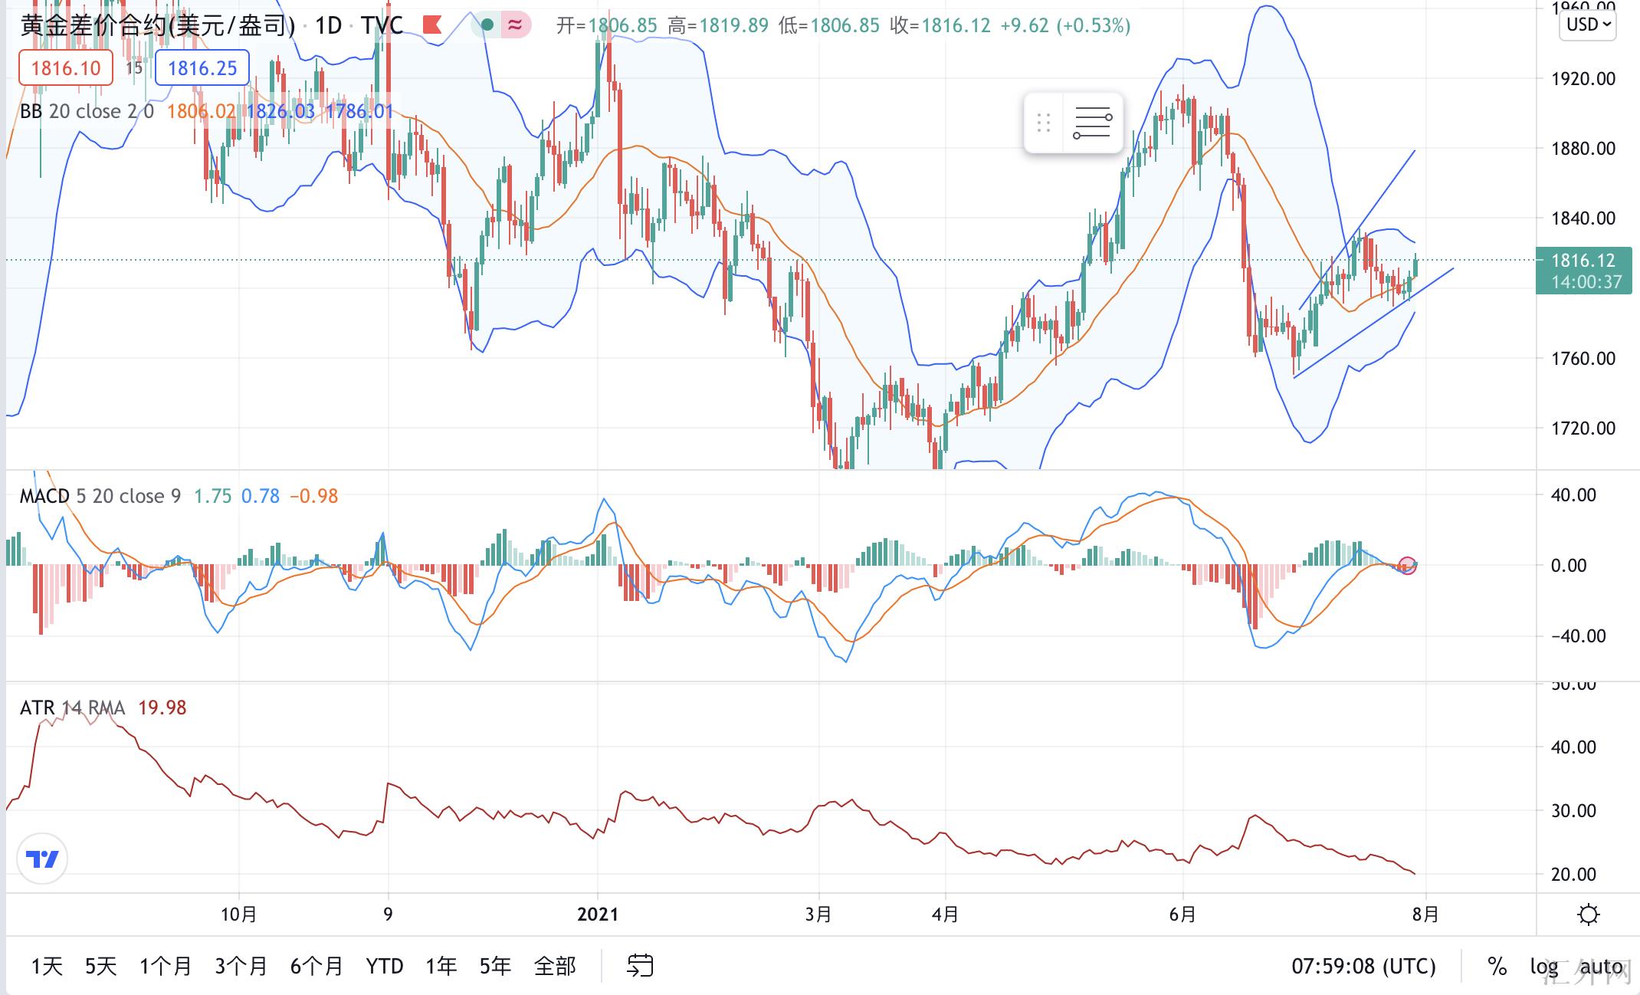Click the pink approximate-data indicator icon
1640x995 pixels.
click(516, 25)
